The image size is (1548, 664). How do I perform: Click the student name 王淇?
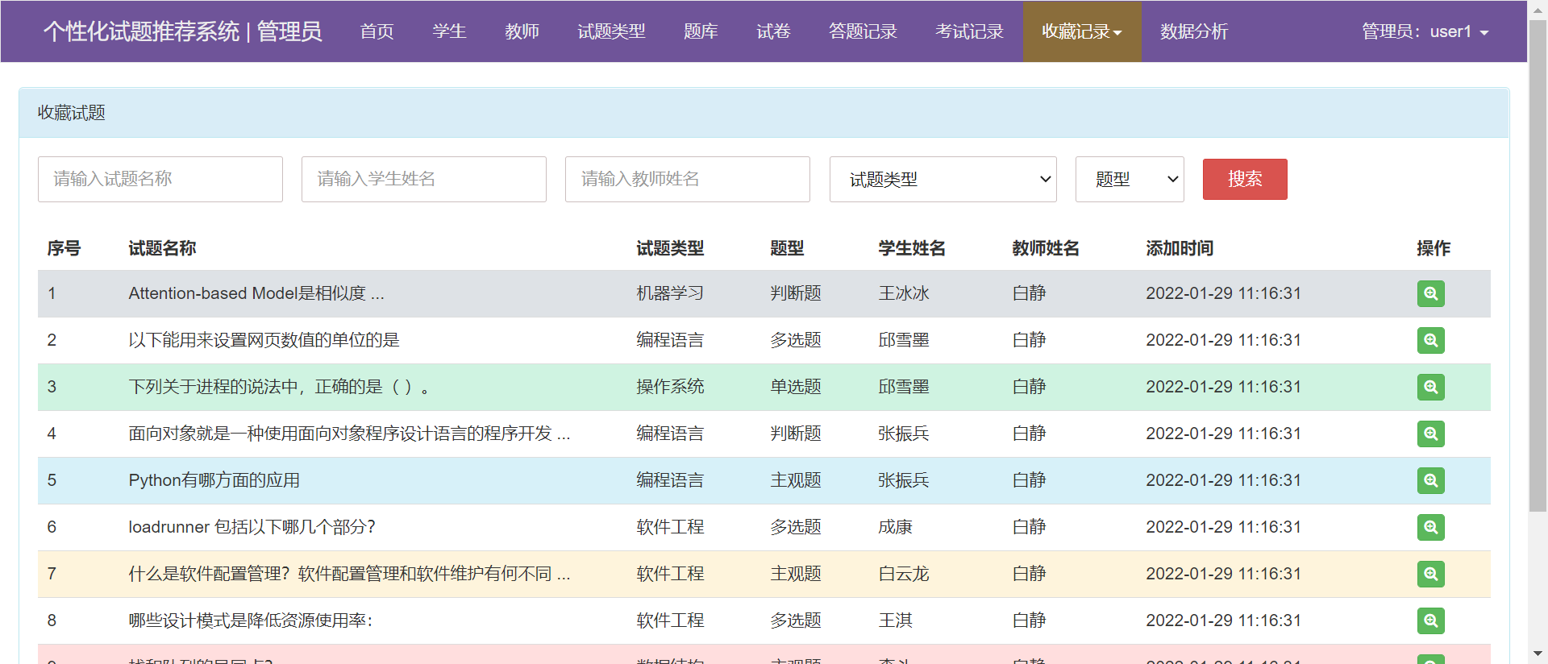tap(895, 620)
